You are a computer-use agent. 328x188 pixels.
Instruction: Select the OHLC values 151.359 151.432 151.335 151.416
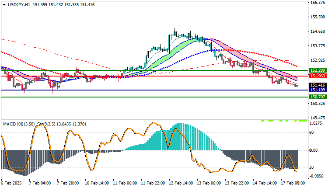[x=63, y=5]
